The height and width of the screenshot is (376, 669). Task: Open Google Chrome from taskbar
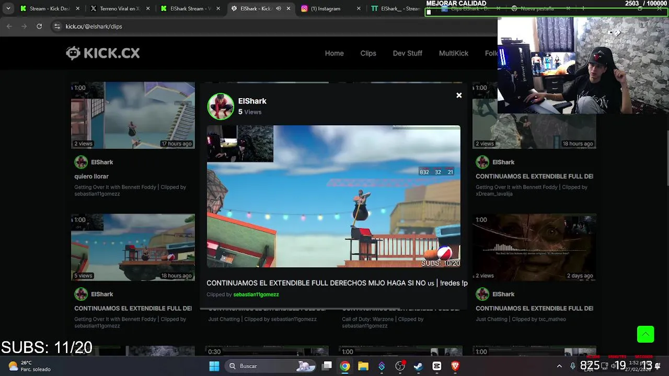click(x=345, y=366)
